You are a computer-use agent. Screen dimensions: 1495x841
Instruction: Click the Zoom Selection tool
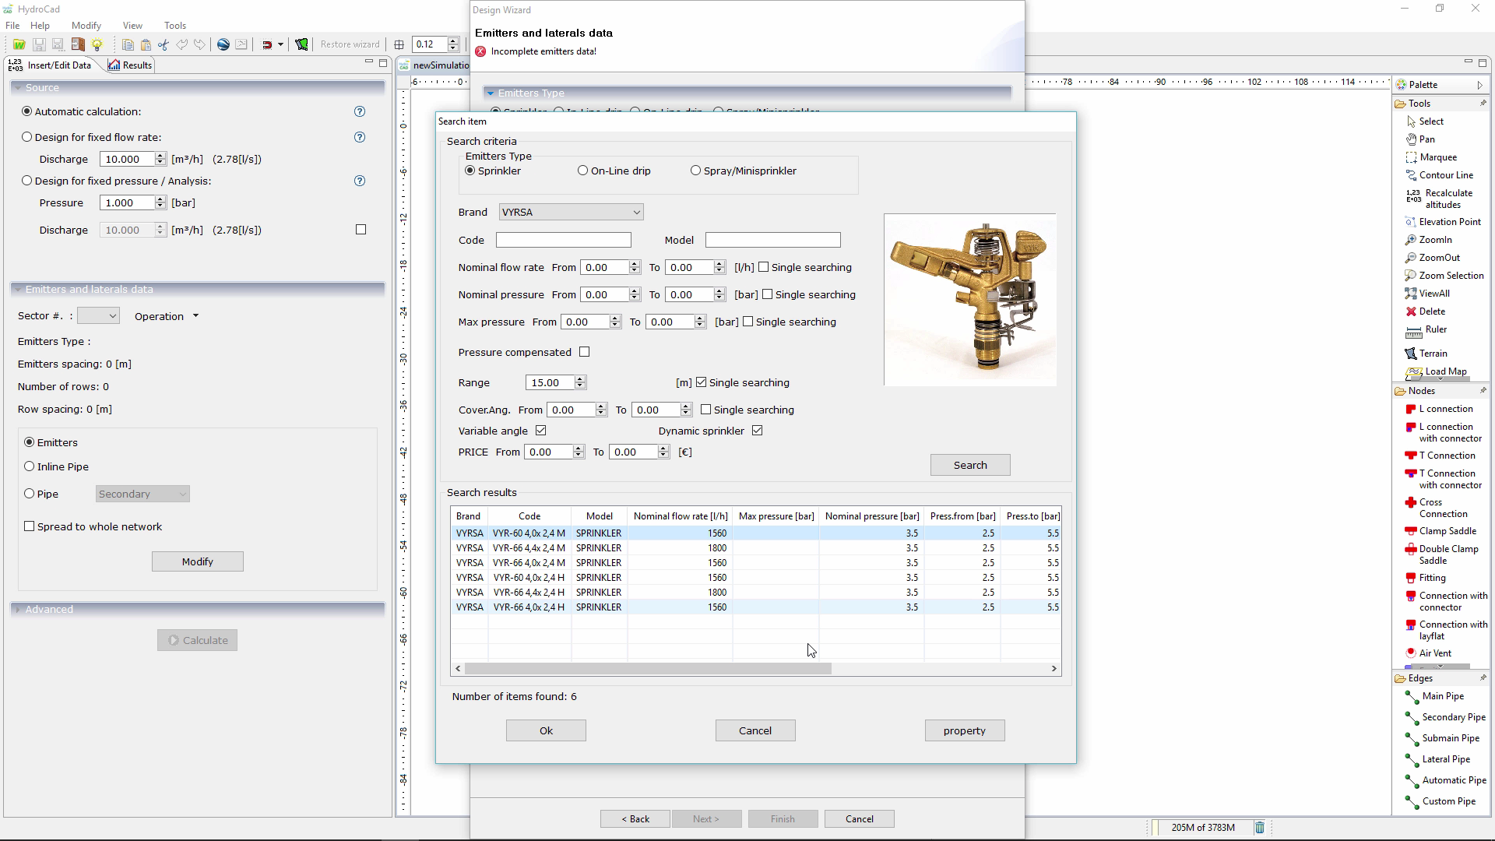[1451, 276]
